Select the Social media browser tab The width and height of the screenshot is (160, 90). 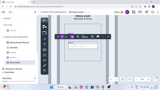tap(16, 2)
